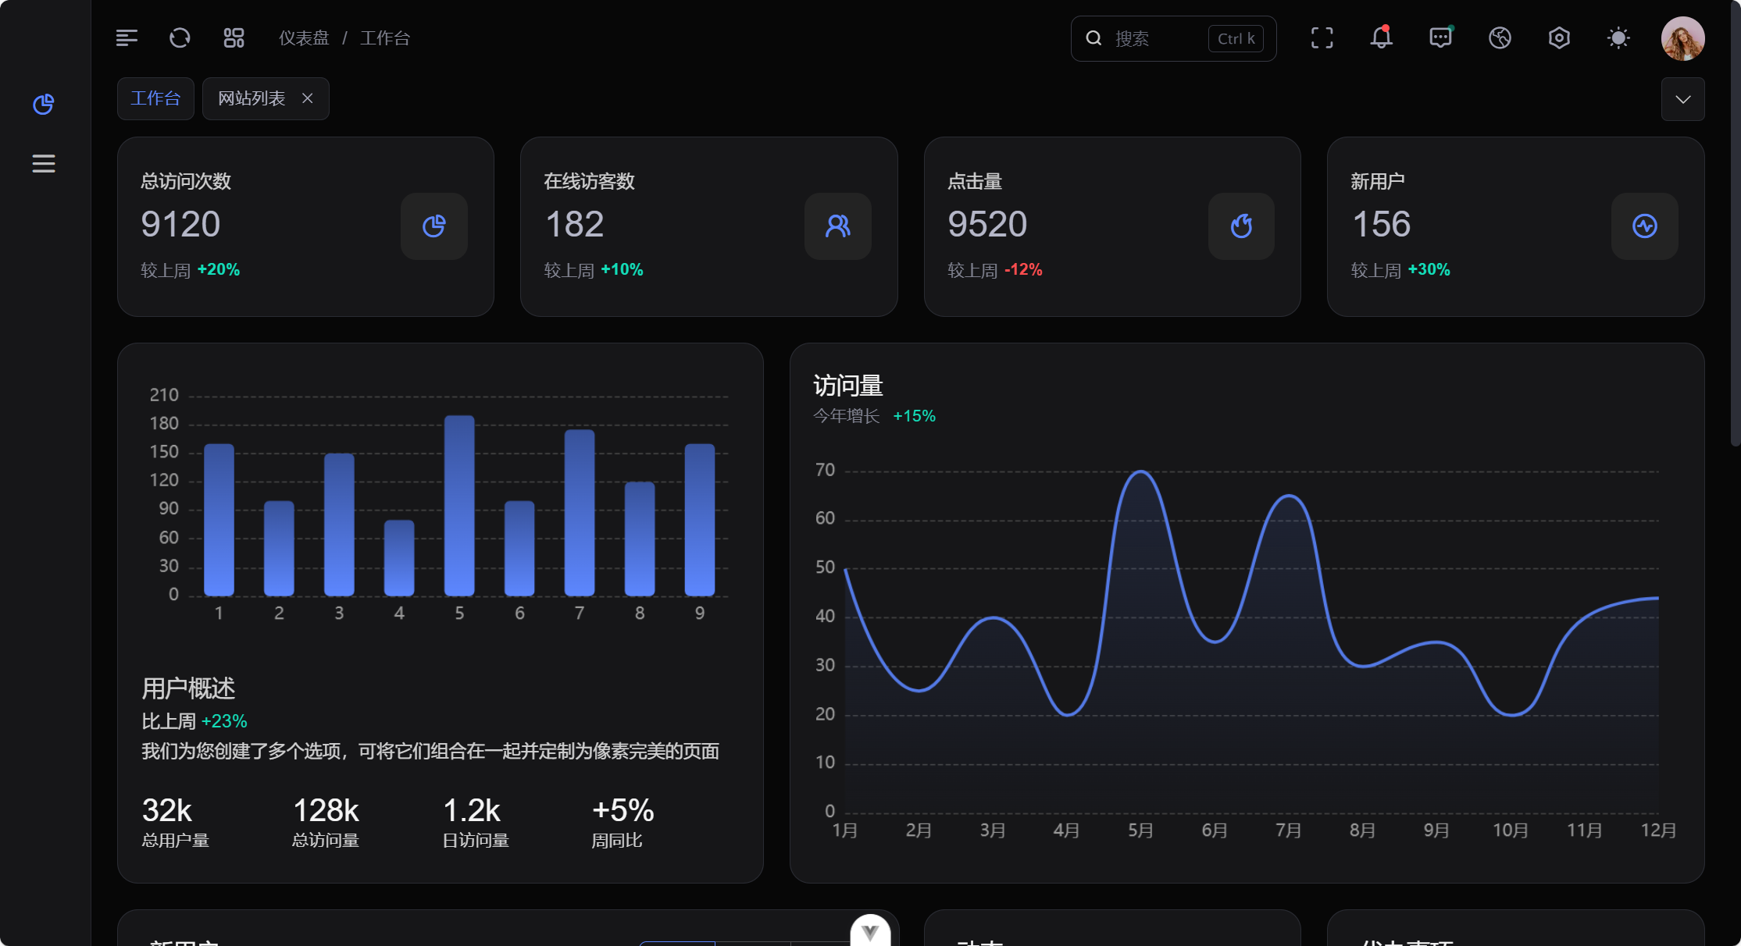Click the 总访问次数 card pie icon
1741x946 pixels.
[x=434, y=226]
